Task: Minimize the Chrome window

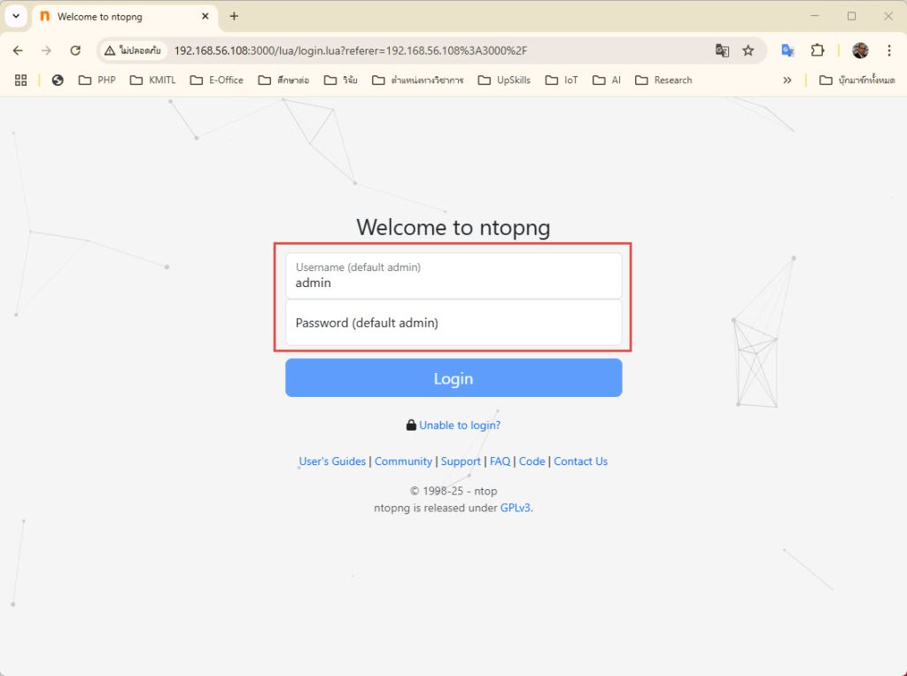Action: pos(815,16)
